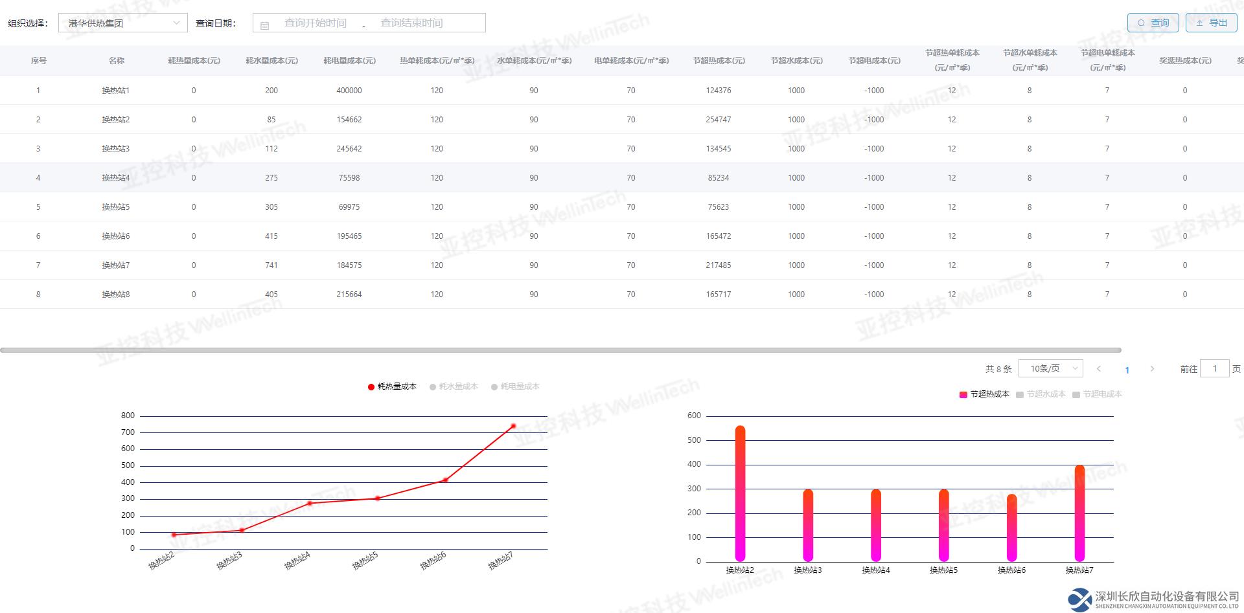Toggle 耗热量成本 legend series
This screenshot has height=613, width=1244.
392,386
